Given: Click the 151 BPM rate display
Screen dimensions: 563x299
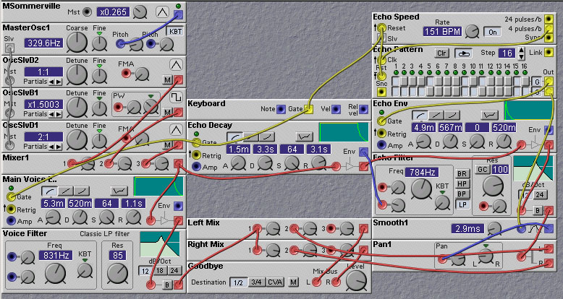Looking at the screenshot, I should click(x=442, y=31).
